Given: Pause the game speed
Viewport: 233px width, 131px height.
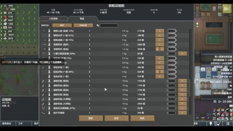Looking at the screenshot, I should click(215, 102).
